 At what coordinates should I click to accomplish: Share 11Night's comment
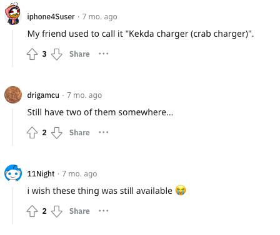point(79,211)
